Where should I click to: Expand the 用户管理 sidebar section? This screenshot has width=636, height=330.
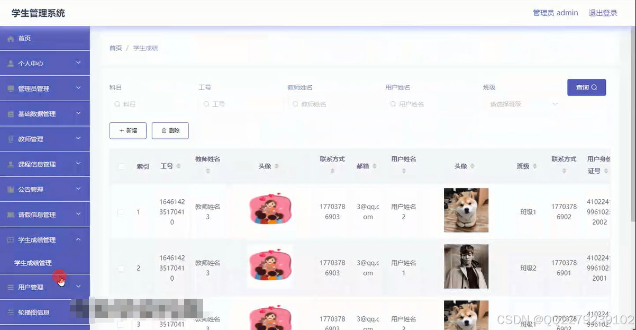[x=45, y=287]
